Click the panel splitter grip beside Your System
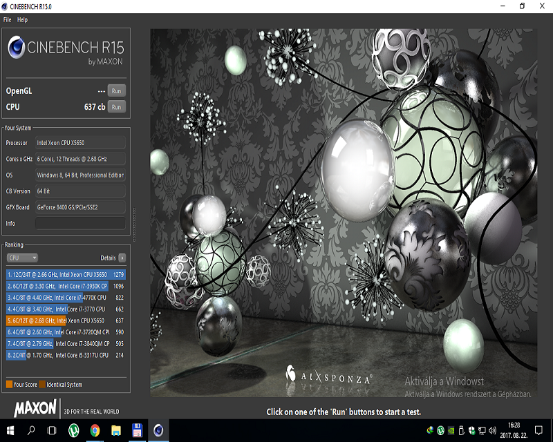553x442 pixels. tap(134, 224)
